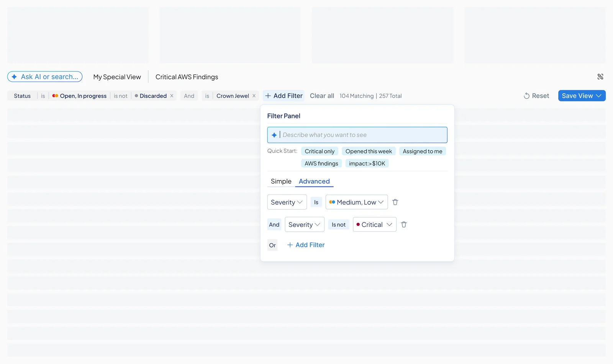This screenshot has height=364, width=613.
Task: Apply the AWS findings quick start
Action: (x=321, y=163)
